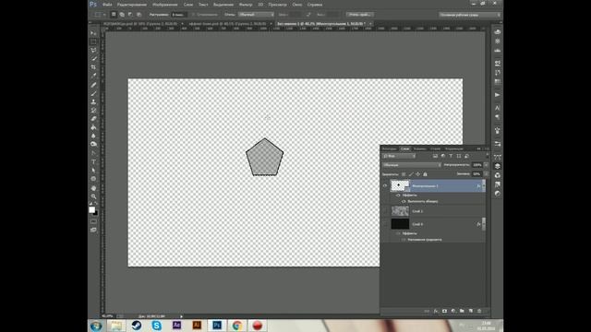Create a new layer group

click(462, 311)
